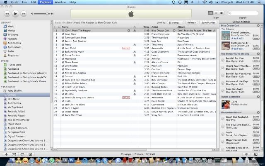Skip to next track button
The width and height of the screenshot is (265, 166).
(24, 13)
